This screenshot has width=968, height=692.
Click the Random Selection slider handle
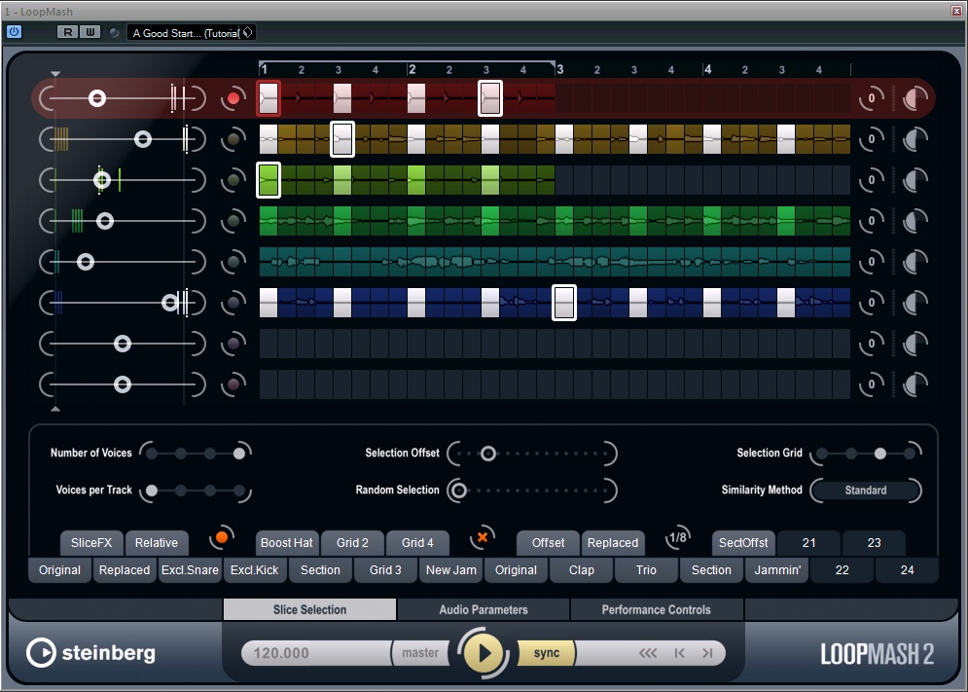[x=458, y=491]
